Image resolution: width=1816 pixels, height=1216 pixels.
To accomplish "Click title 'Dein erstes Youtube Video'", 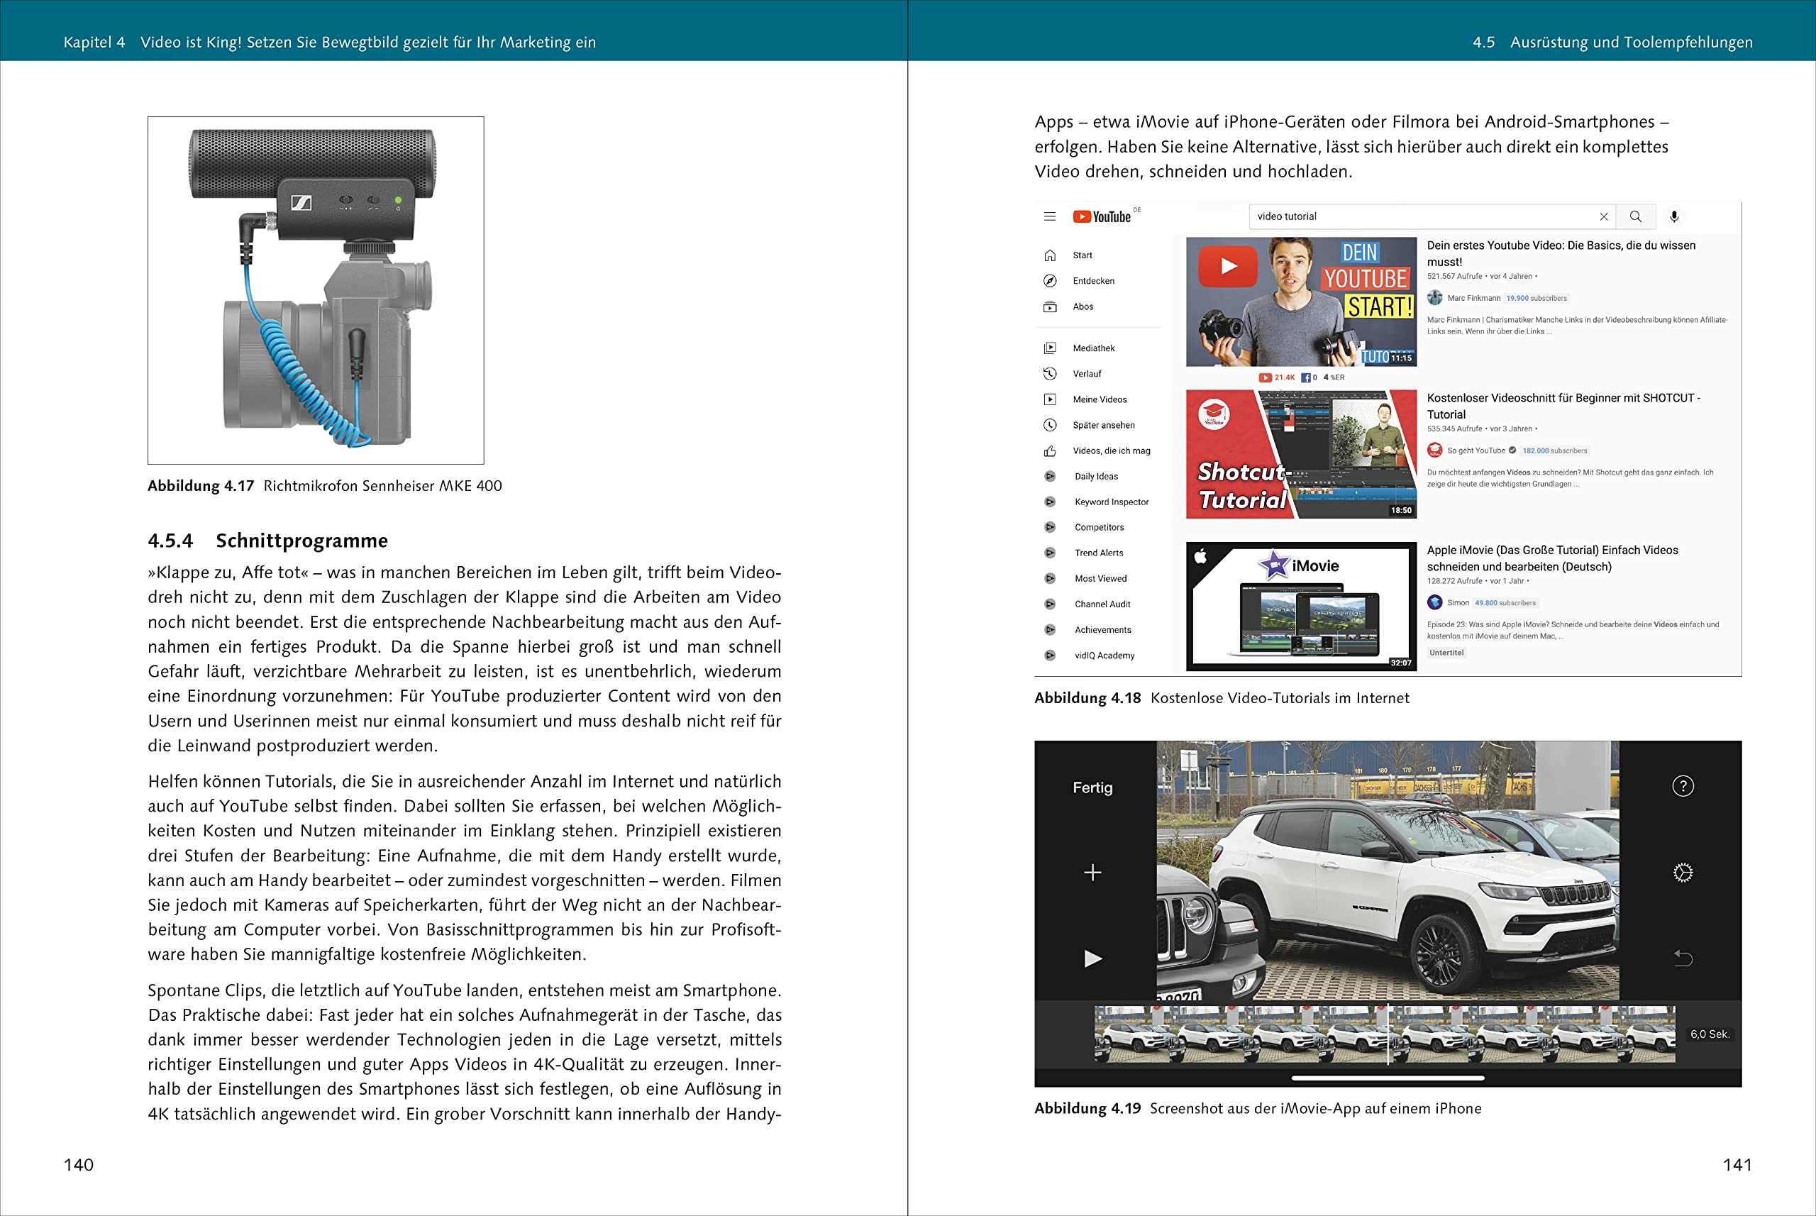I will pyautogui.click(x=1561, y=253).
